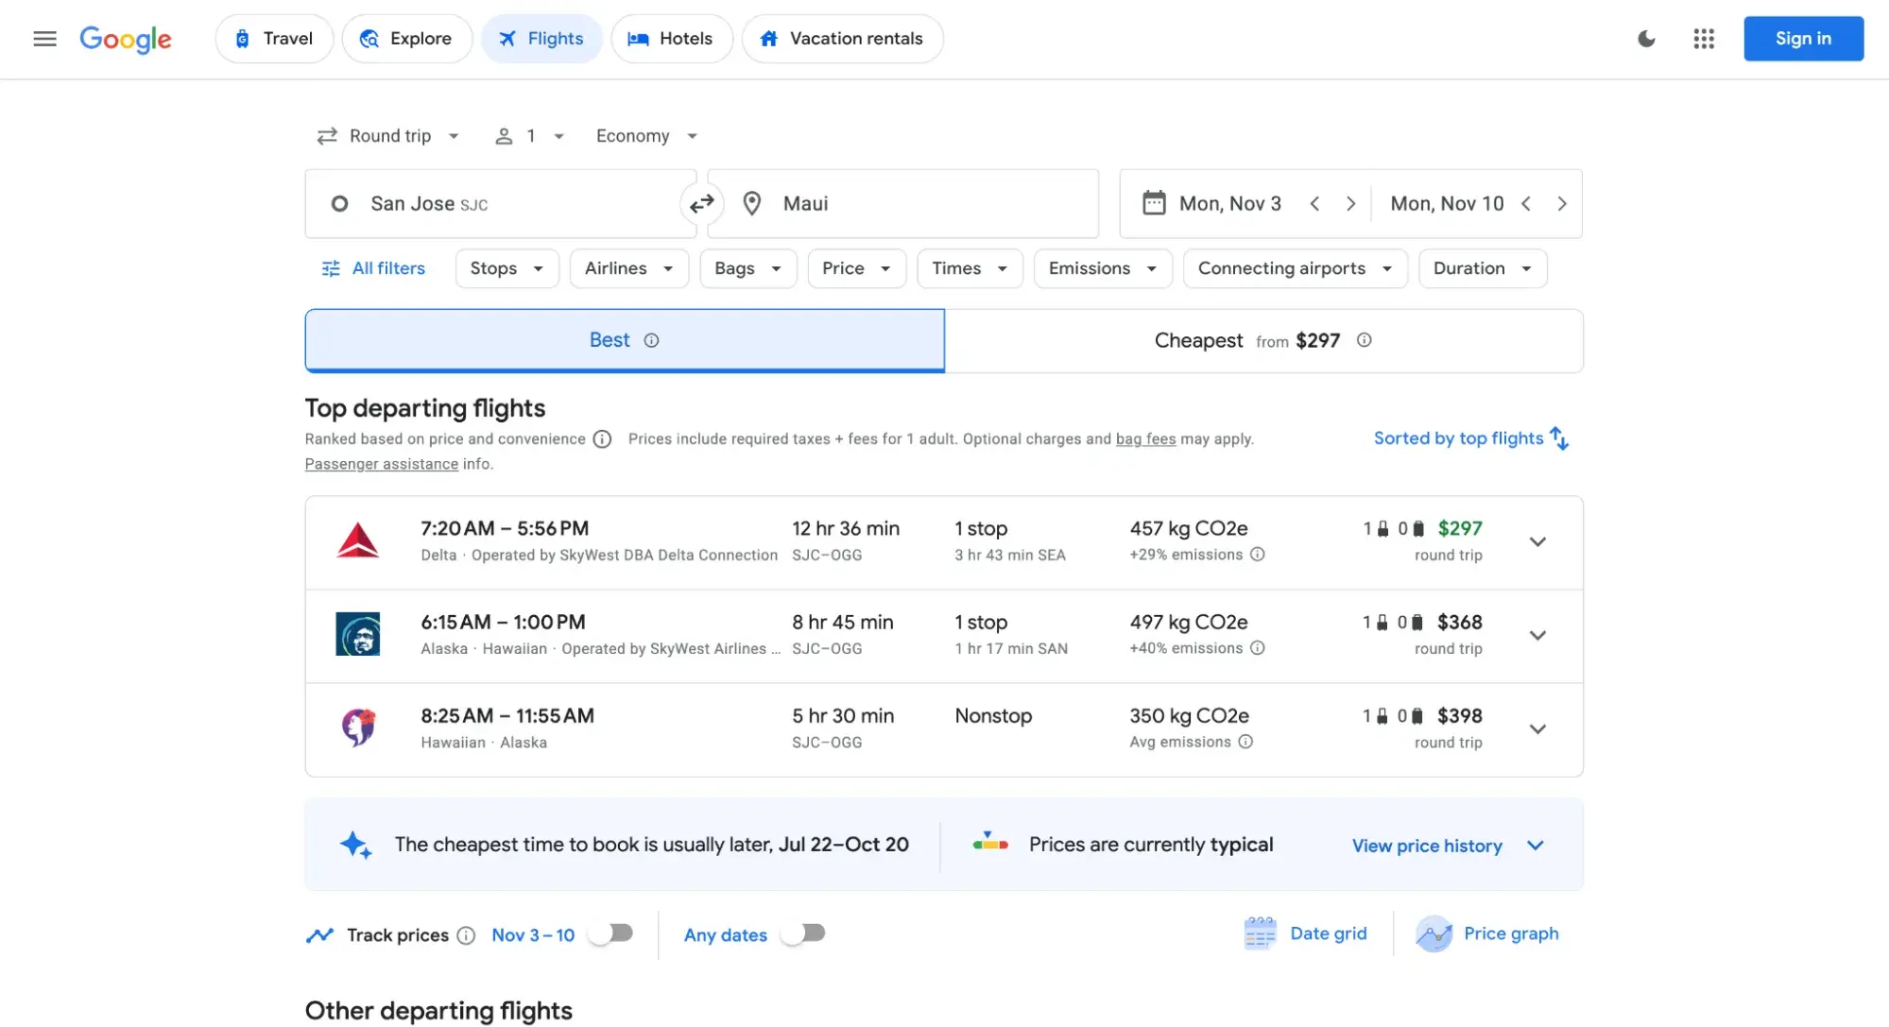Open the passenger count dropdown
The image size is (1889, 1027).
(x=529, y=136)
